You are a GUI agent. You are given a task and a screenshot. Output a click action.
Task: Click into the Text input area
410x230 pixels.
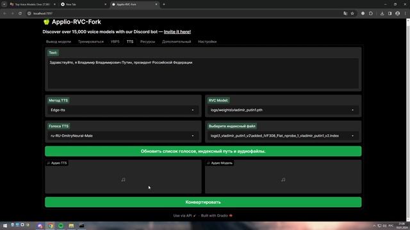tap(203, 73)
